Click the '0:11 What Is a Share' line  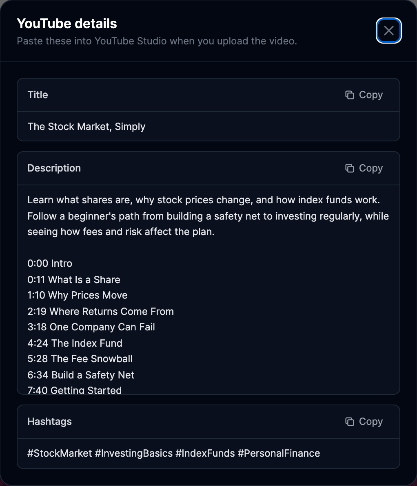click(x=73, y=279)
